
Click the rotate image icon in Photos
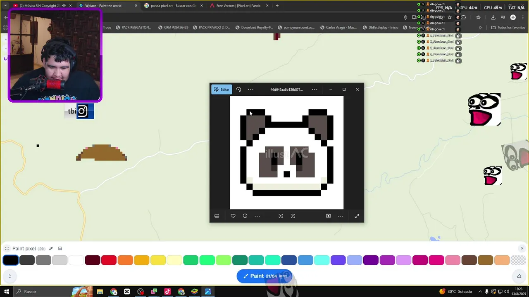(x=238, y=90)
